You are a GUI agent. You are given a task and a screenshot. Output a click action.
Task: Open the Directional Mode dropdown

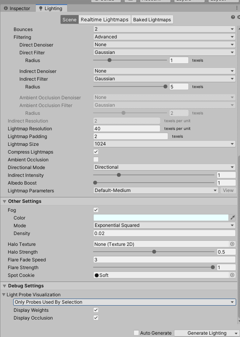(x=164, y=167)
